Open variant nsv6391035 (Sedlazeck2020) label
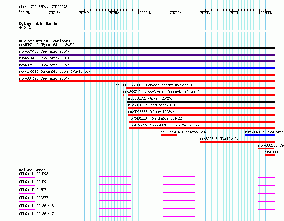 point(153,105)
